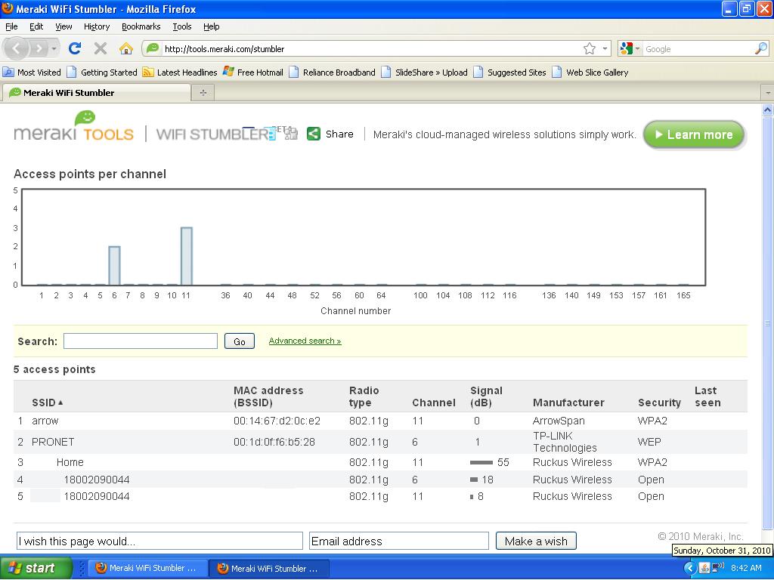Click the page scrollbar up arrow
Image resolution: width=774 pixels, height=580 pixels.
(768, 110)
